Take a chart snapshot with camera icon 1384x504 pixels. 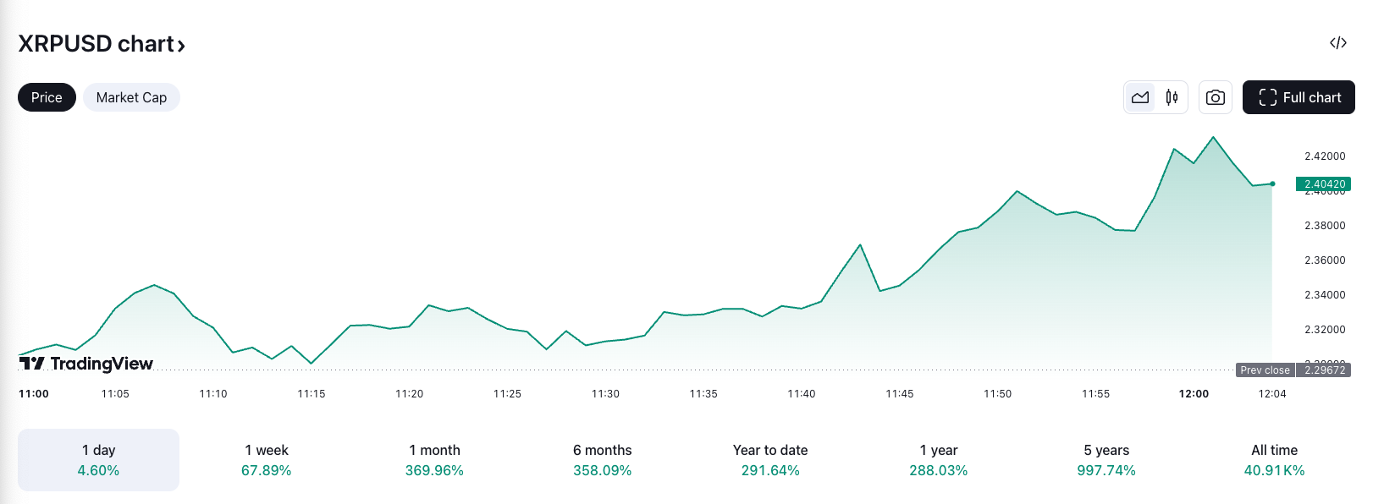point(1215,97)
